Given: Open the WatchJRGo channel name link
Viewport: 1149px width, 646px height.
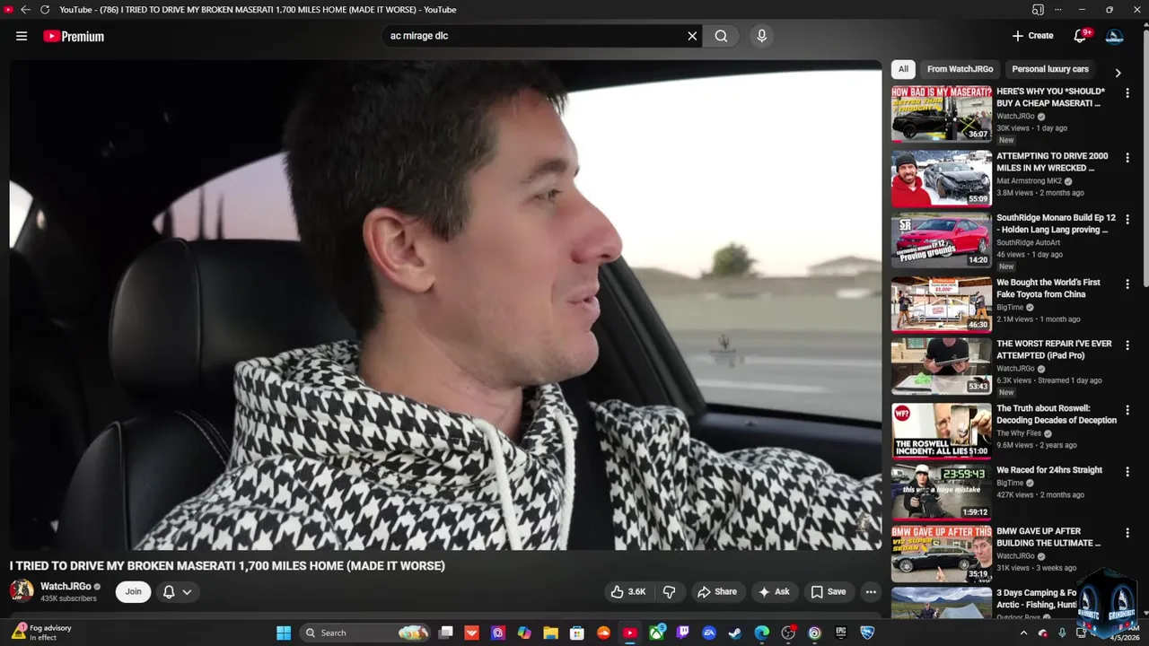Looking at the screenshot, I should 66,587.
